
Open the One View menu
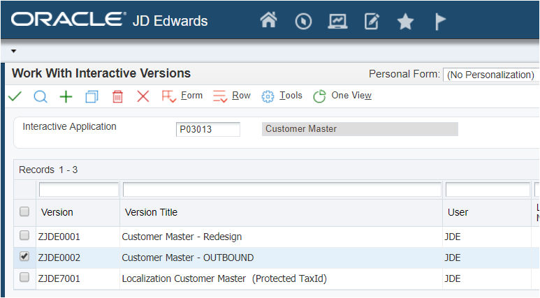click(x=351, y=96)
